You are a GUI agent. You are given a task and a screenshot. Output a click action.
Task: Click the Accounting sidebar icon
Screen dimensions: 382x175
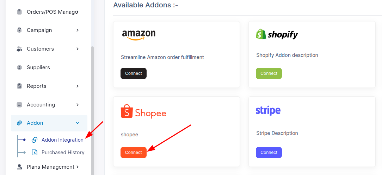pos(19,105)
